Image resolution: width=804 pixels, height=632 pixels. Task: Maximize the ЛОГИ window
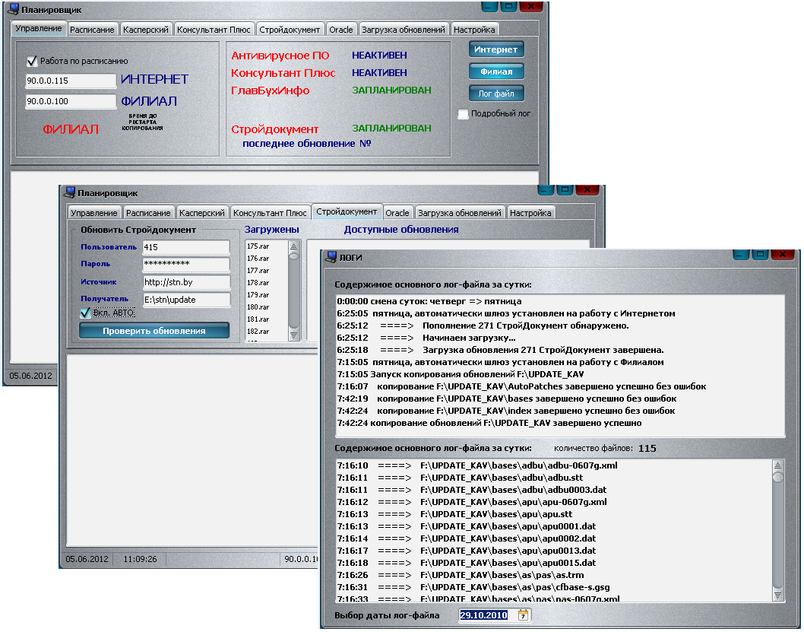coord(761,256)
